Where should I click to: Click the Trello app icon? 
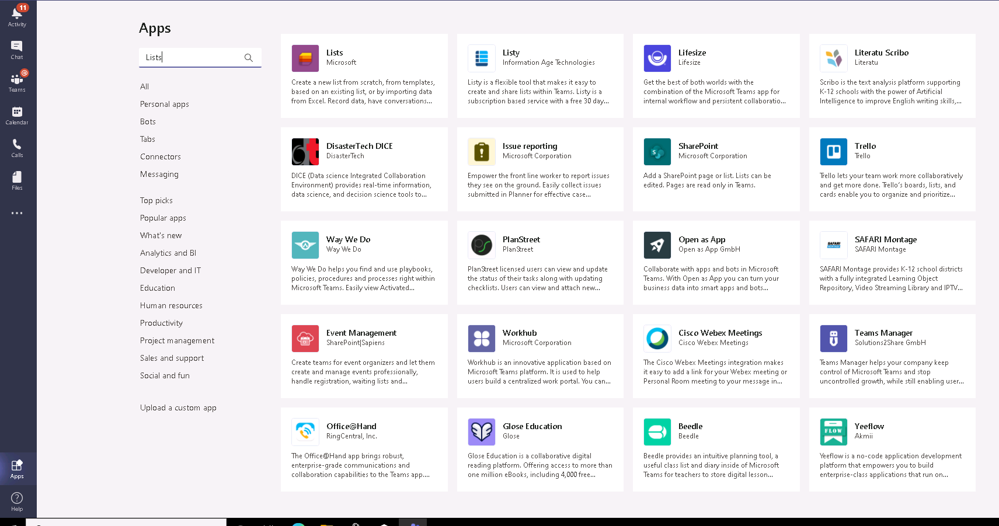pyautogui.click(x=834, y=152)
